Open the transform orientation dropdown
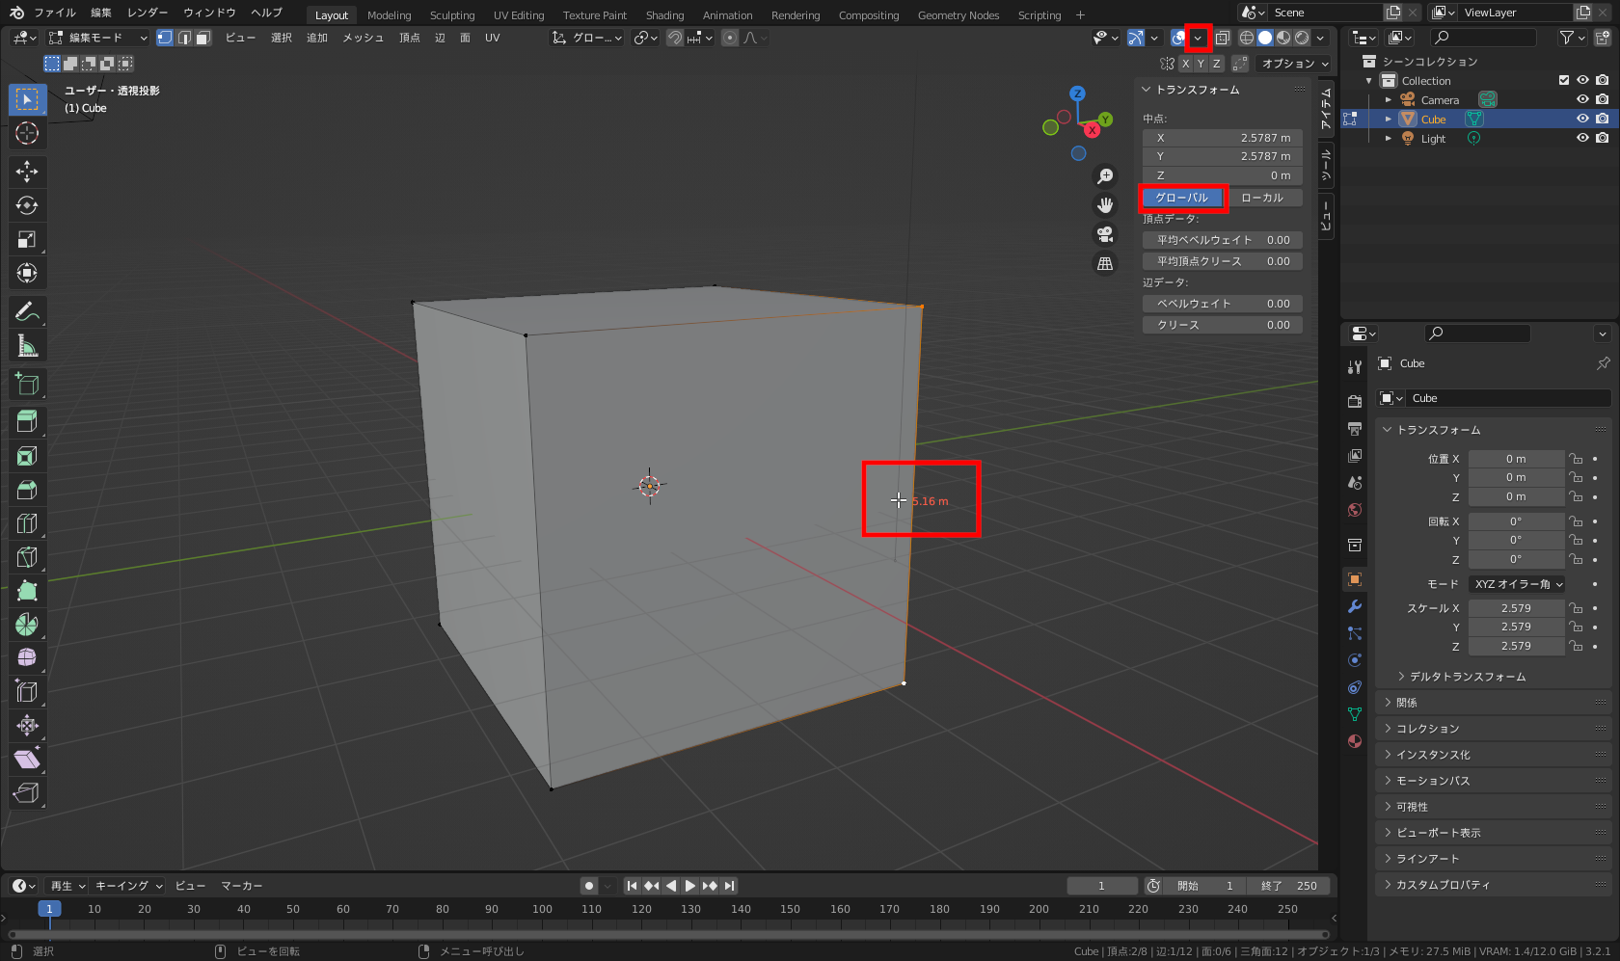 (x=585, y=38)
